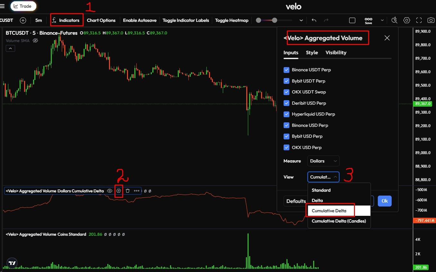Collapse the View dropdown
436x272 pixels.
pyautogui.click(x=323, y=177)
